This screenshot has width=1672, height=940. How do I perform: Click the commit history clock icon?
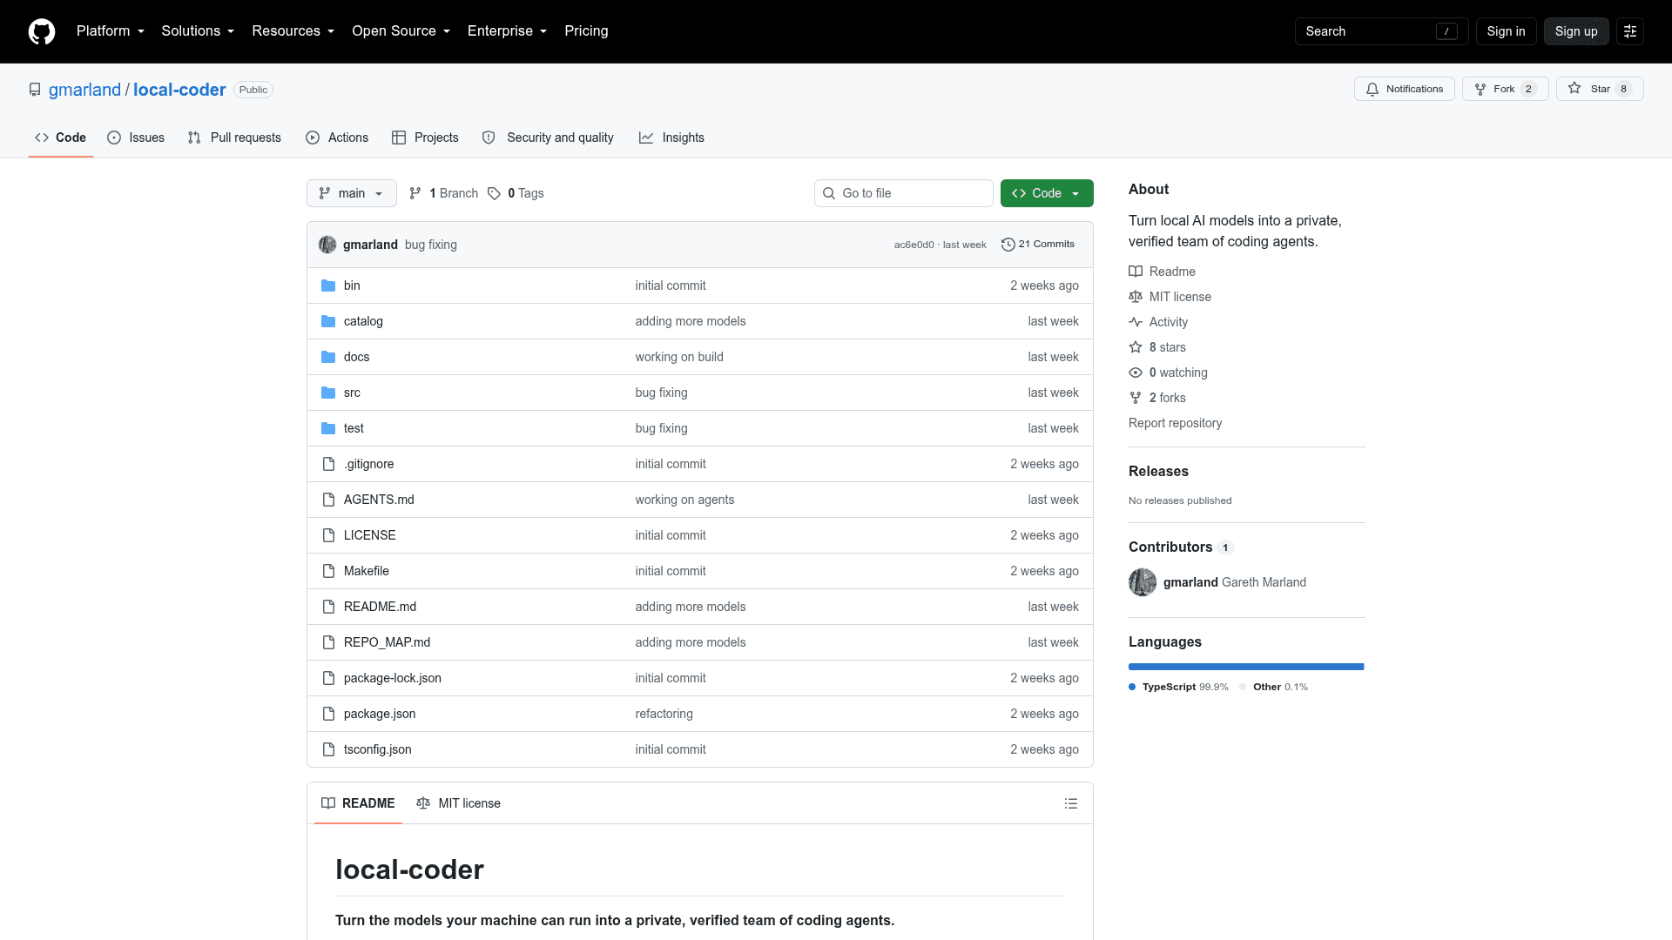1008,245
